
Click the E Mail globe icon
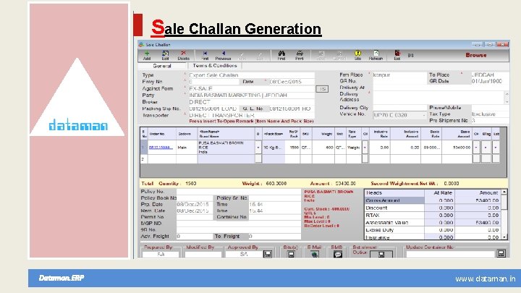coord(314,255)
